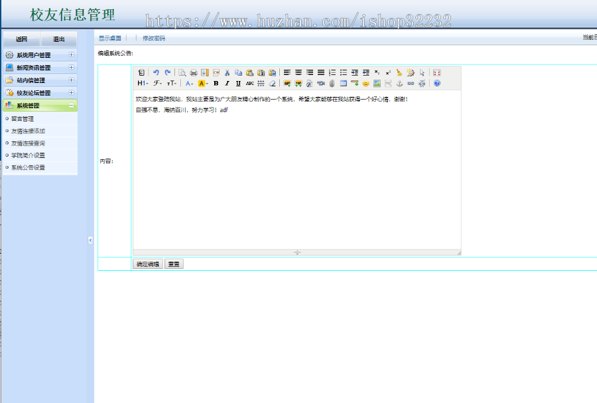This screenshot has width=597, height=403.
Task: Apply subscript formatting
Action: (x=377, y=72)
